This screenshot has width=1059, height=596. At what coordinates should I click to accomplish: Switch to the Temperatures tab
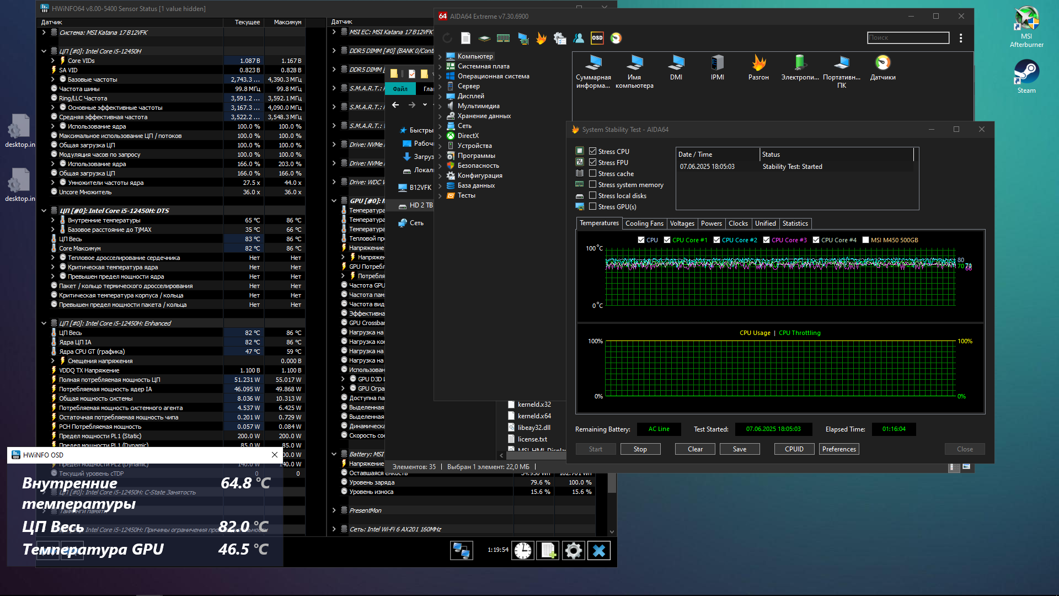pyautogui.click(x=599, y=223)
